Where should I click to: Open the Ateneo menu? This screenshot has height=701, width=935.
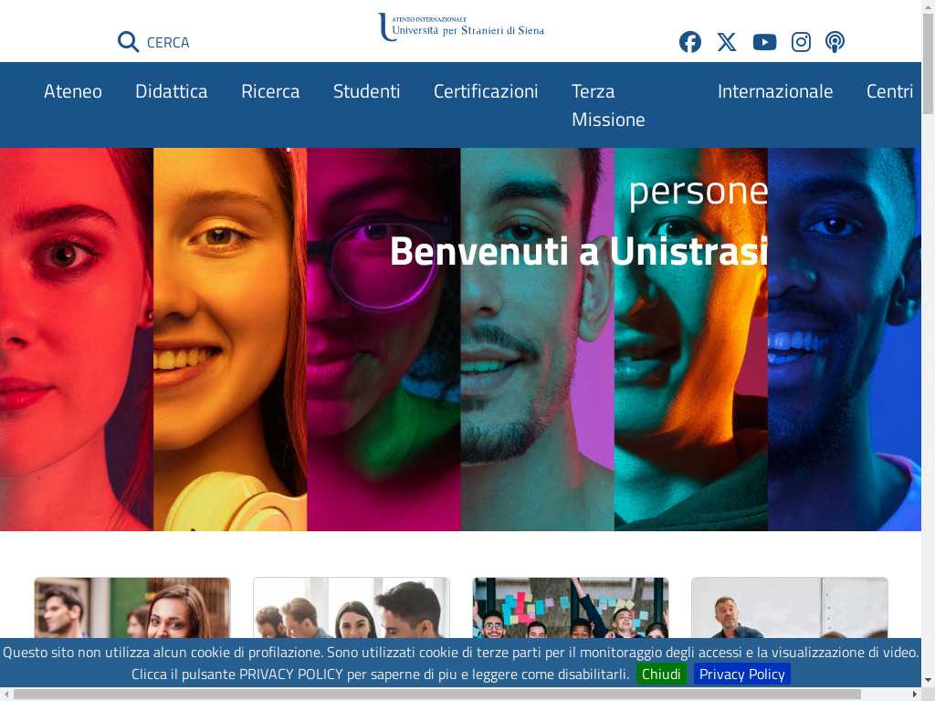pyautogui.click(x=73, y=91)
